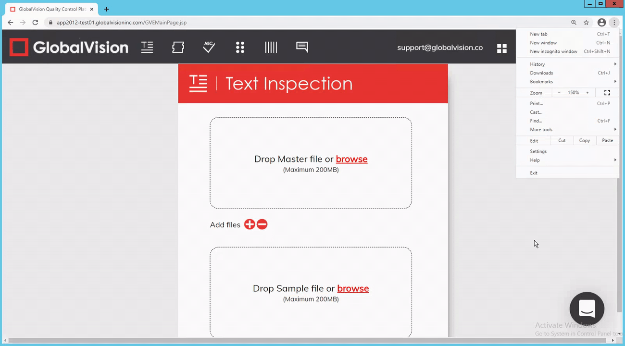The height and width of the screenshot is (346, 625).
Task: Select the Graphics Inspection icon in header
Action: pos(178,47)
